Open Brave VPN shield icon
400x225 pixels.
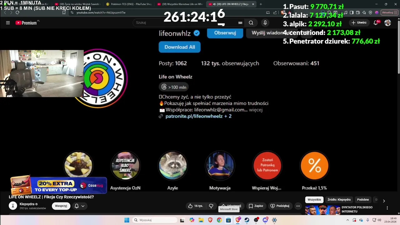(370, 12)
